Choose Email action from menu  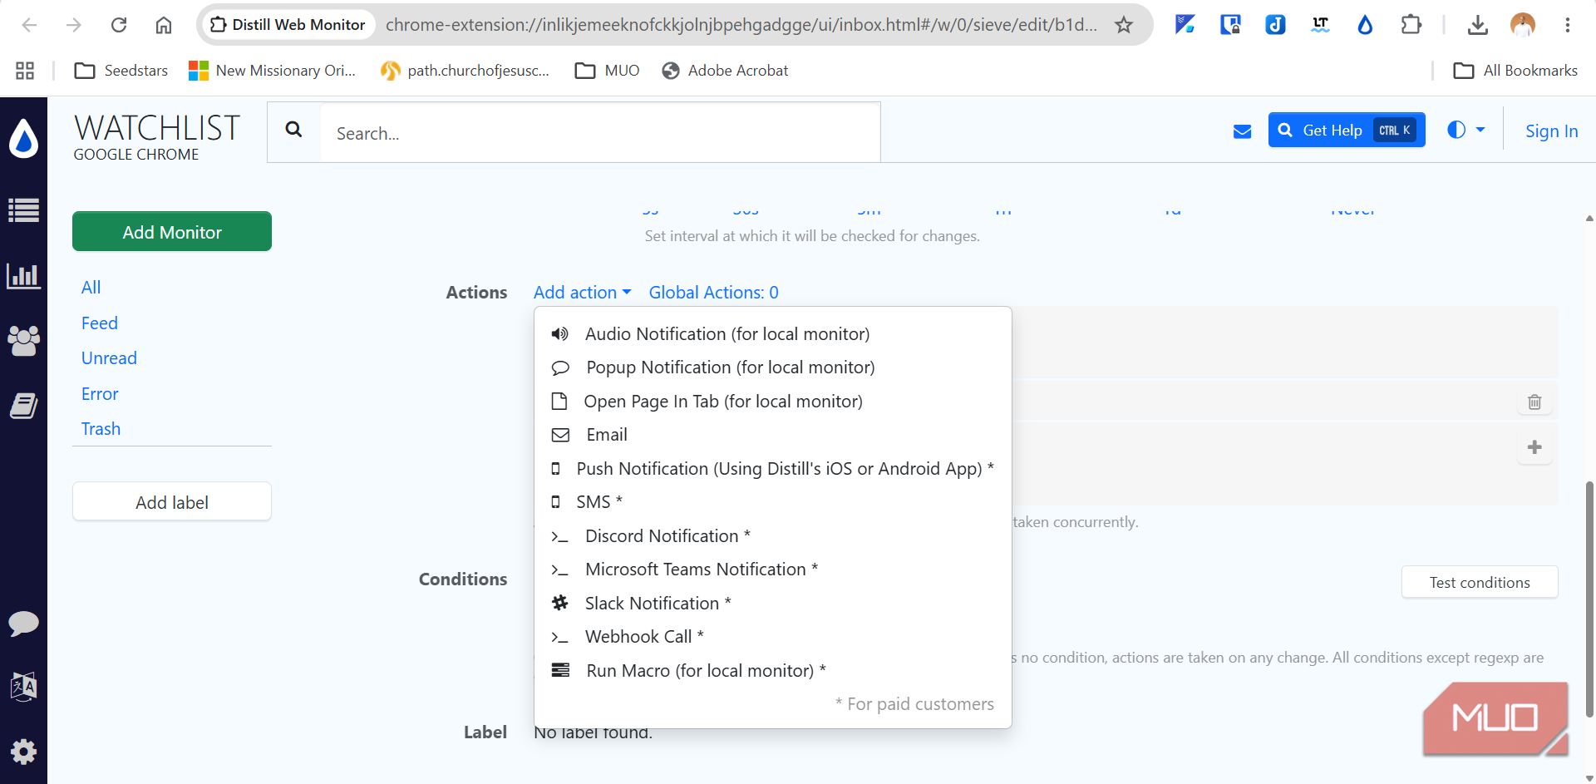pyautogui.click(x=773, y=435)
